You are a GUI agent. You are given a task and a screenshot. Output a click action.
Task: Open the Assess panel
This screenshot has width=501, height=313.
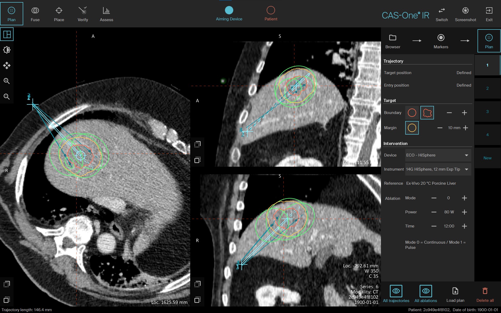click(x=106, y=14)
